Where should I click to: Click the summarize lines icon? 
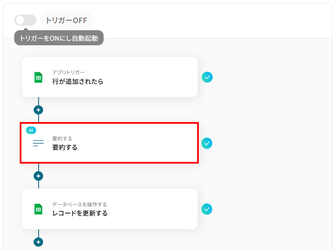38,143
